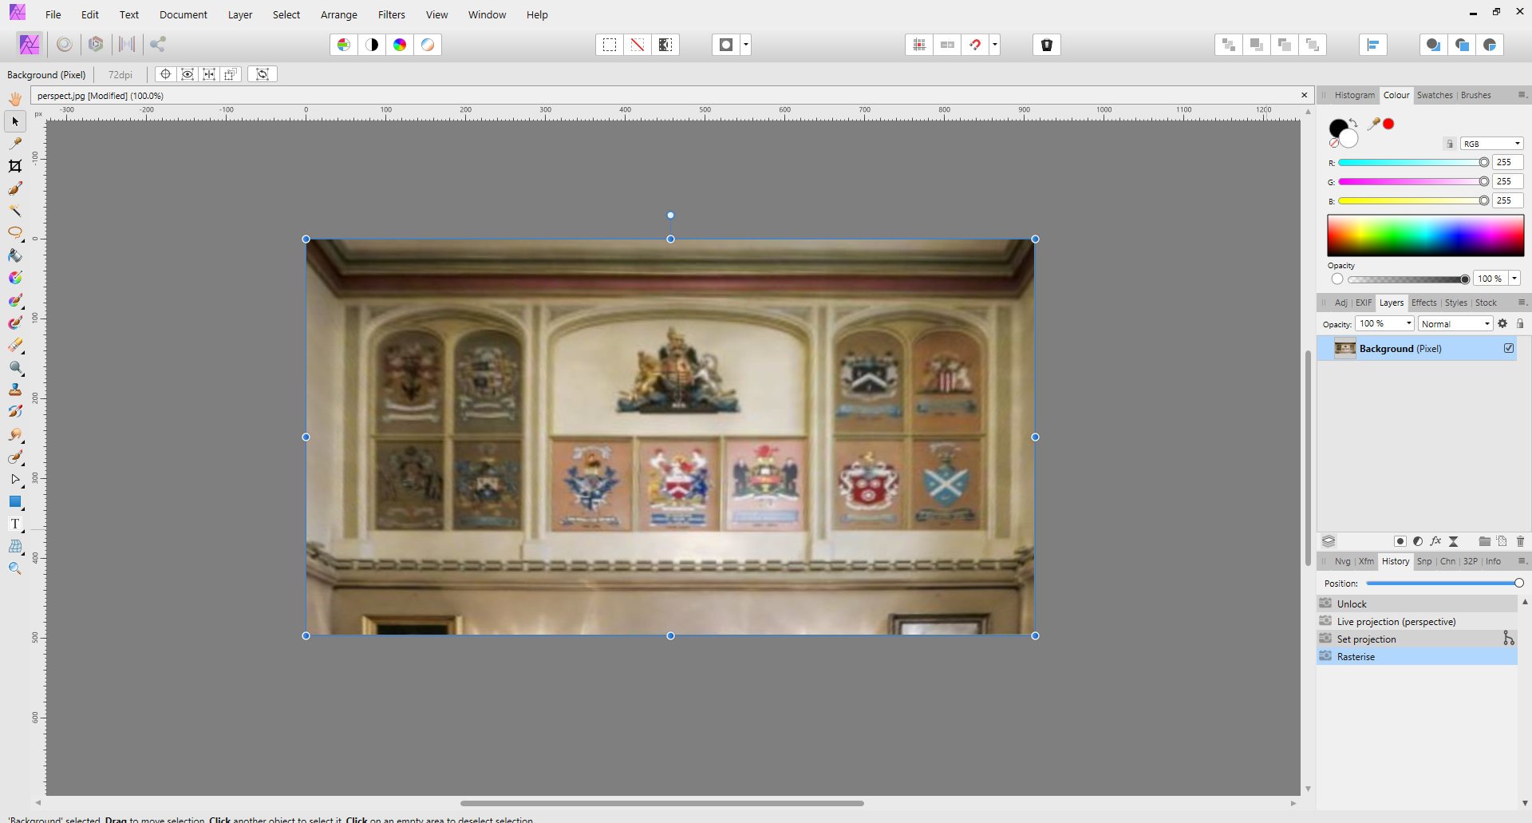The height and width of the screenshot is (823, 1532).
Task: Apply Auto White Balance
Action: coord(428,45)
